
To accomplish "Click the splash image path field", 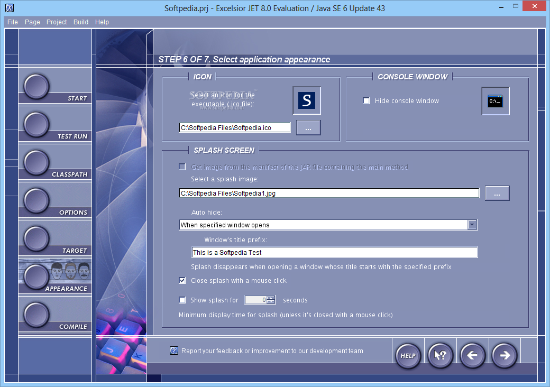I will tap(329, 193).
